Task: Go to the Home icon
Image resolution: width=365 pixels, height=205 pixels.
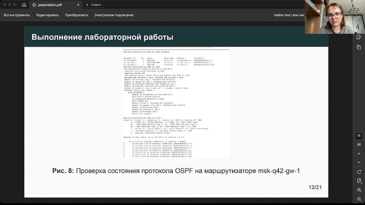Action: coord(24,5)
